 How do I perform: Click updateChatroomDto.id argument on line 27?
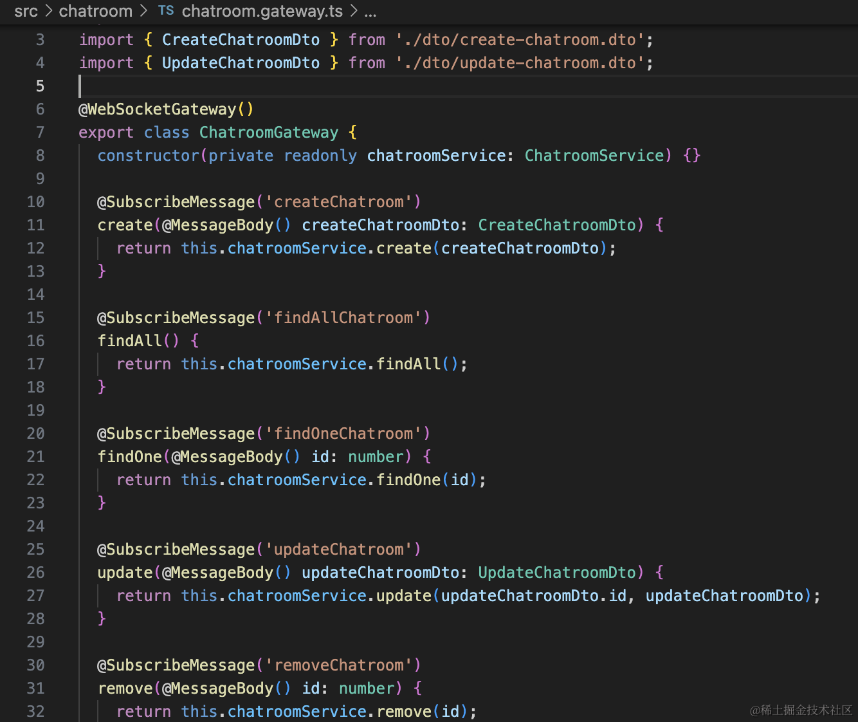pos(534,596)
